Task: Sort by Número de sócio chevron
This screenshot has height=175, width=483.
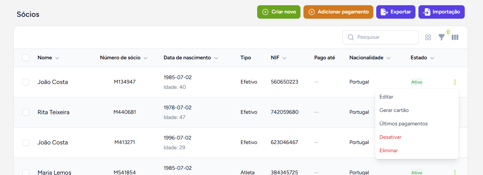Action: click(x=146, y=58)
